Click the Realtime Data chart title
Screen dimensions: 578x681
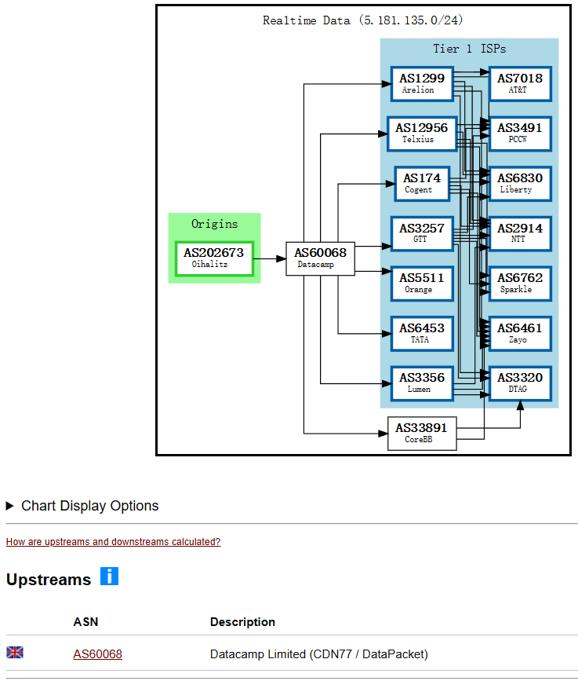pos(363,20)
